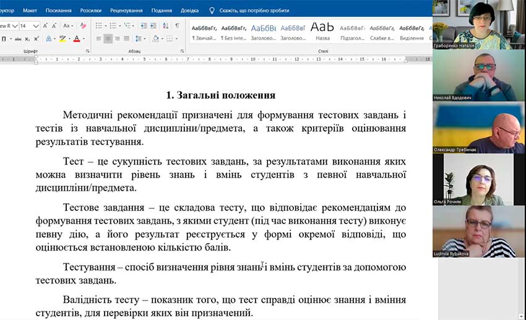Apply strikethrough formatting
The image size is (526, 320).
[17, 38]
